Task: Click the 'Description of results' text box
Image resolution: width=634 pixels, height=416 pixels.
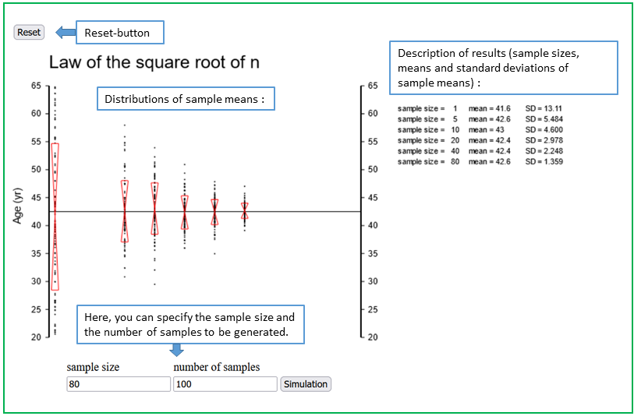Action: 503,68
